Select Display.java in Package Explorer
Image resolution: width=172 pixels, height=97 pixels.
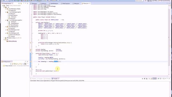point(12,11)
